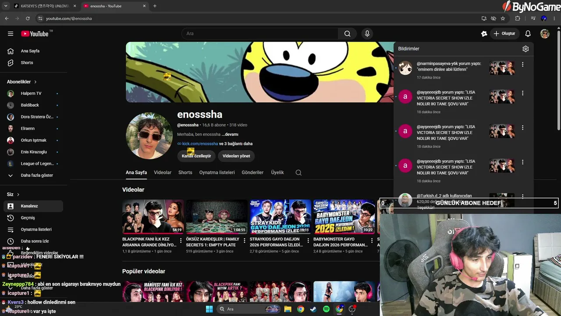Switch to the KATSEYE browser tab
Screen dimensions: 561x316
tap(45, 6)
